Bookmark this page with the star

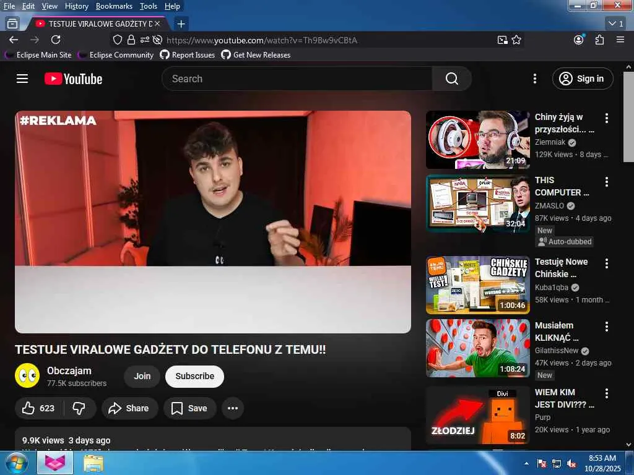tap(516, 40)
